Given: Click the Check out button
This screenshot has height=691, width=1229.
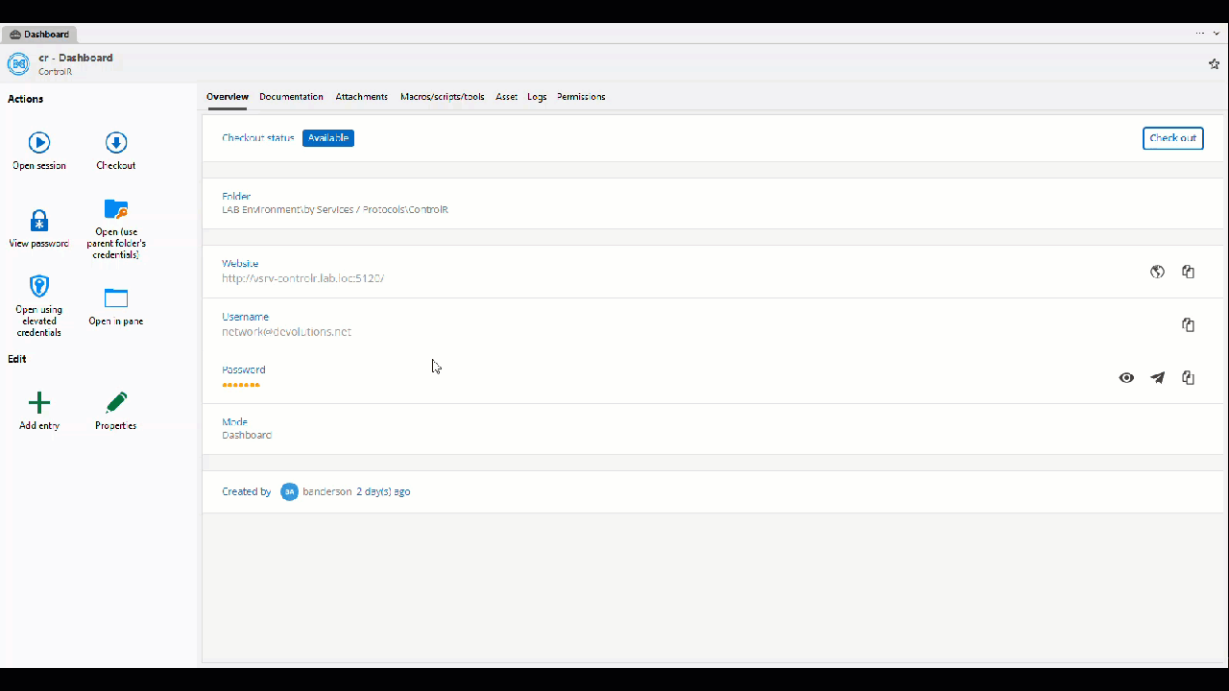Looking at the screenshot, I should tap(1172, 138).
